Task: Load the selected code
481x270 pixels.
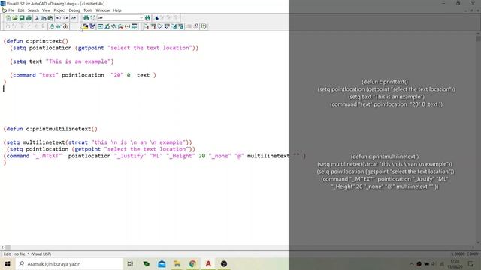Action: [153, 26]
